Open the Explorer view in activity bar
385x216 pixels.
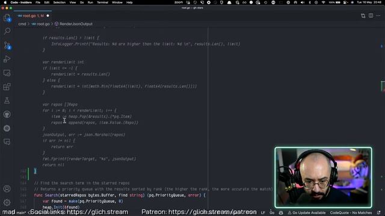[7, 17]
